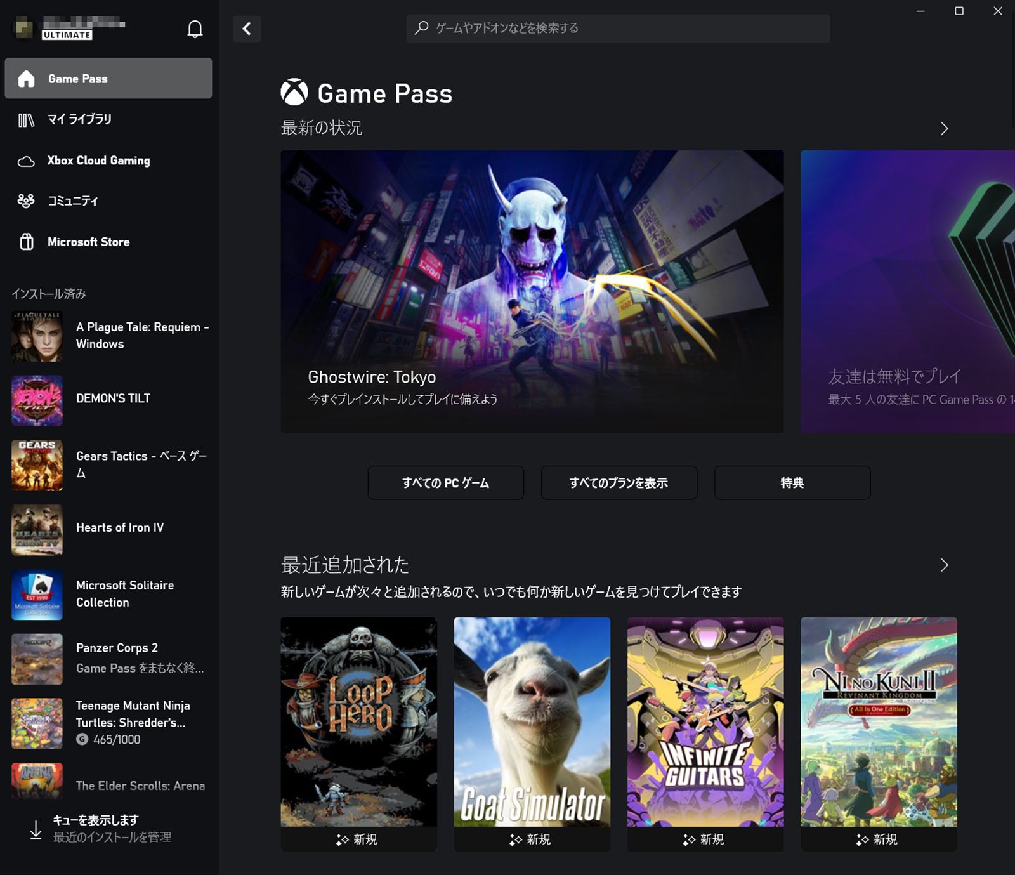Click 最近のインストールを管理 text
1015x875 pixels.
(112, 837)
